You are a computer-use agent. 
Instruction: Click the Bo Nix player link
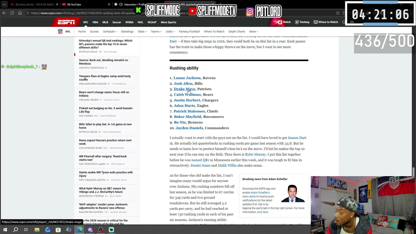pyautogui.click(x=180, y=122)
